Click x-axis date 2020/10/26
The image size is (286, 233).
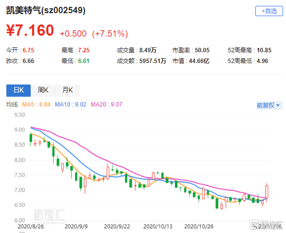(199, 227)
